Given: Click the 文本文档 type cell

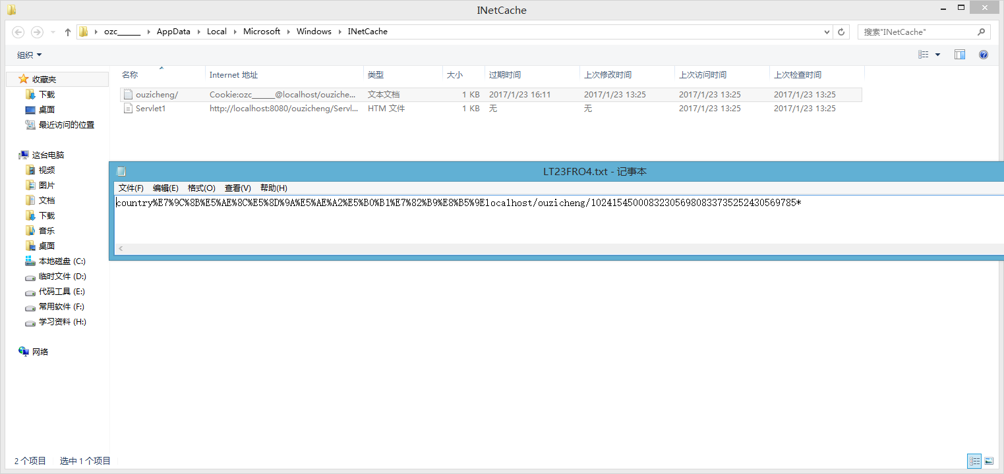Looking at the screenshot, I should click(x=384, y=95).
